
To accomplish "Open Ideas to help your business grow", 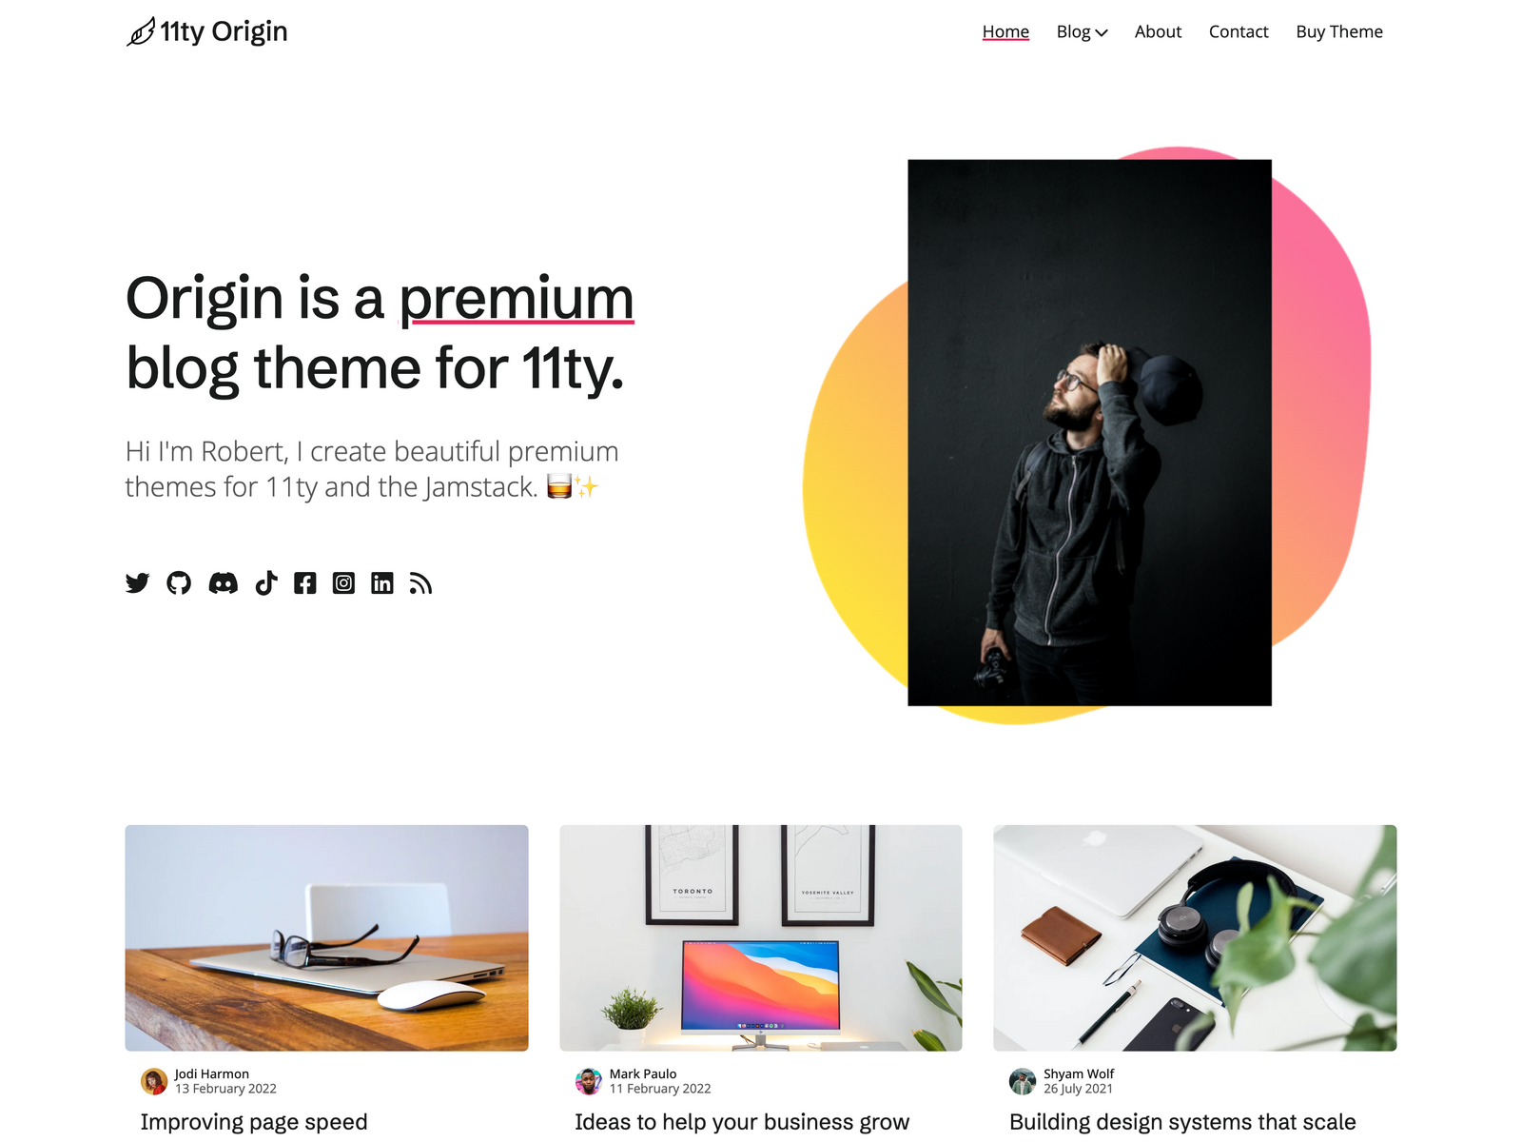I will pos(742,1122).
